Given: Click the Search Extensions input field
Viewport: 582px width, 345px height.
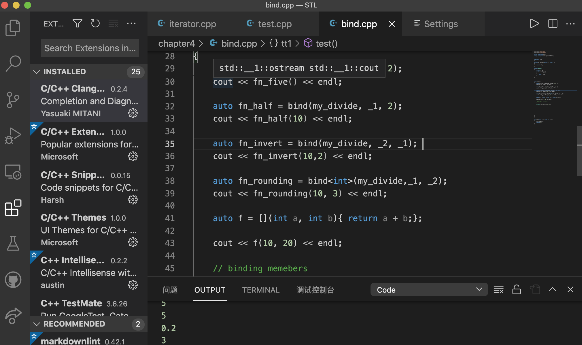Looking at the screenshot, I should [90, 48].
